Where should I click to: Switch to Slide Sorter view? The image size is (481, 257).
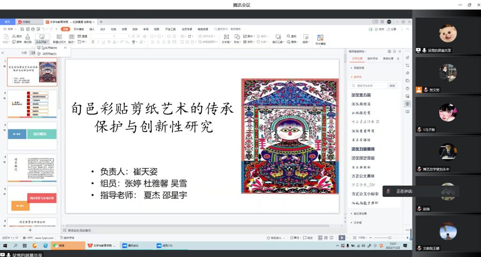coord(326,238)
